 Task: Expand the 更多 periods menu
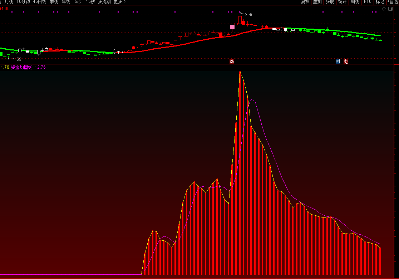click(119, 2)
